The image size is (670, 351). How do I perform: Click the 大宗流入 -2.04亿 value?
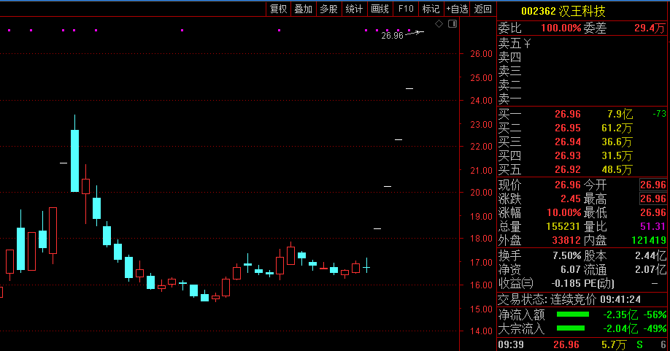pos(620,328)
